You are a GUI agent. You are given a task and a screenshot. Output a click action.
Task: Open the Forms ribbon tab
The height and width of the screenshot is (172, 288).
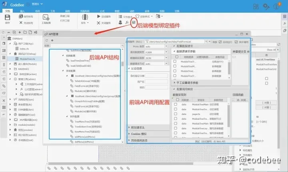click(147, 11)
